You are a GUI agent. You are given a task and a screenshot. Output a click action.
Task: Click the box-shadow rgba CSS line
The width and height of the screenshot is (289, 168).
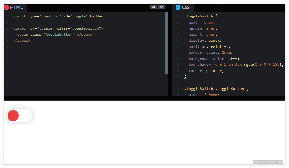[236, 65]
